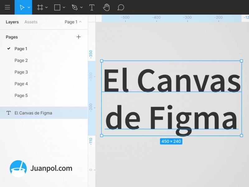This screenshot has width=249, height=187.
Task: Click the 450 × 240 dimensions label
Action: 171,141
